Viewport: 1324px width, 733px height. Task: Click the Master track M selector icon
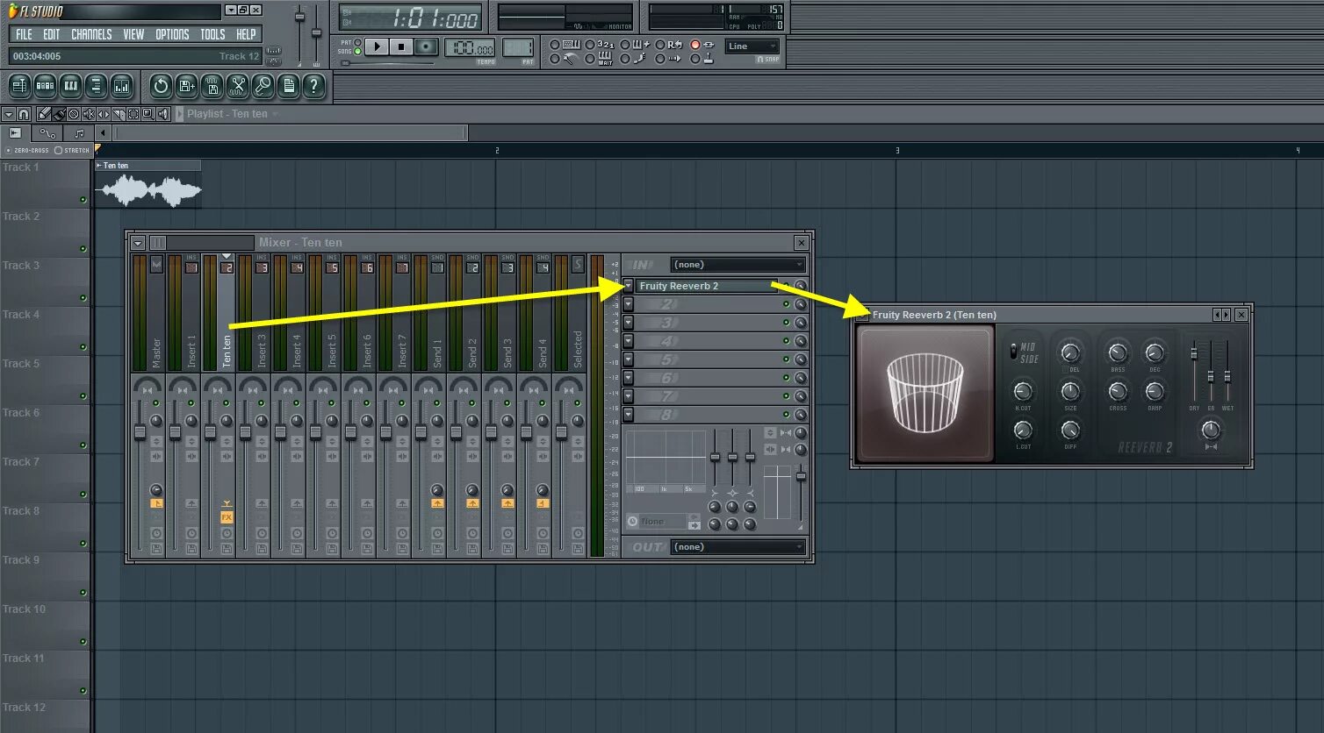156,264
